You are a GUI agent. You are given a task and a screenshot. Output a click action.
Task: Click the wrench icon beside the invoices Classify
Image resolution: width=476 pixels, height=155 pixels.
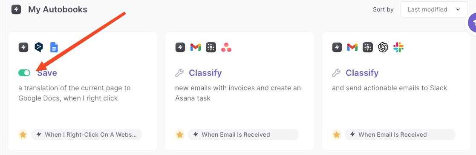pyautogui.click(x=179, y=73)
